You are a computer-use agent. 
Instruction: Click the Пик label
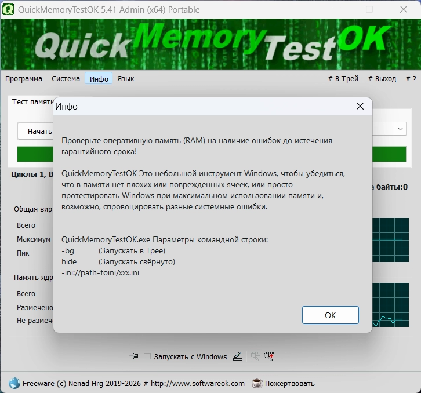point(23,253)
